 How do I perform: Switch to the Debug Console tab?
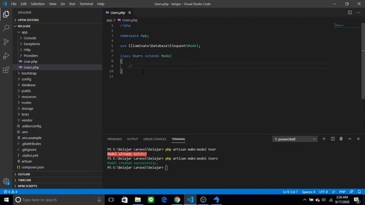155,139
